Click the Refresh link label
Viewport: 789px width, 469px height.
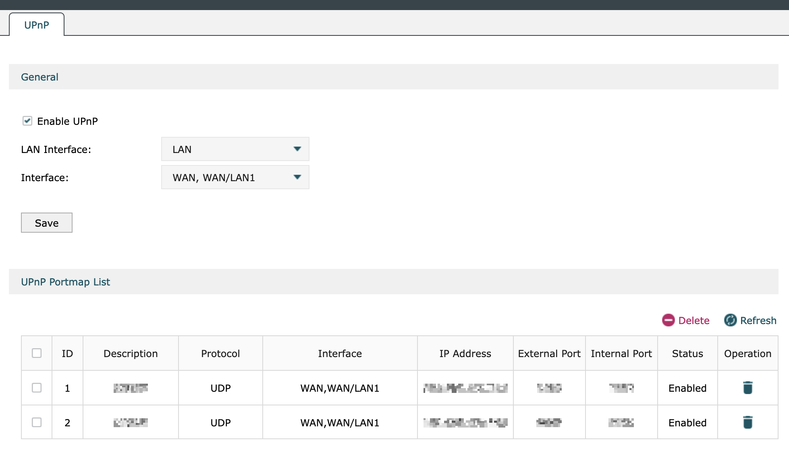point(759,320)
